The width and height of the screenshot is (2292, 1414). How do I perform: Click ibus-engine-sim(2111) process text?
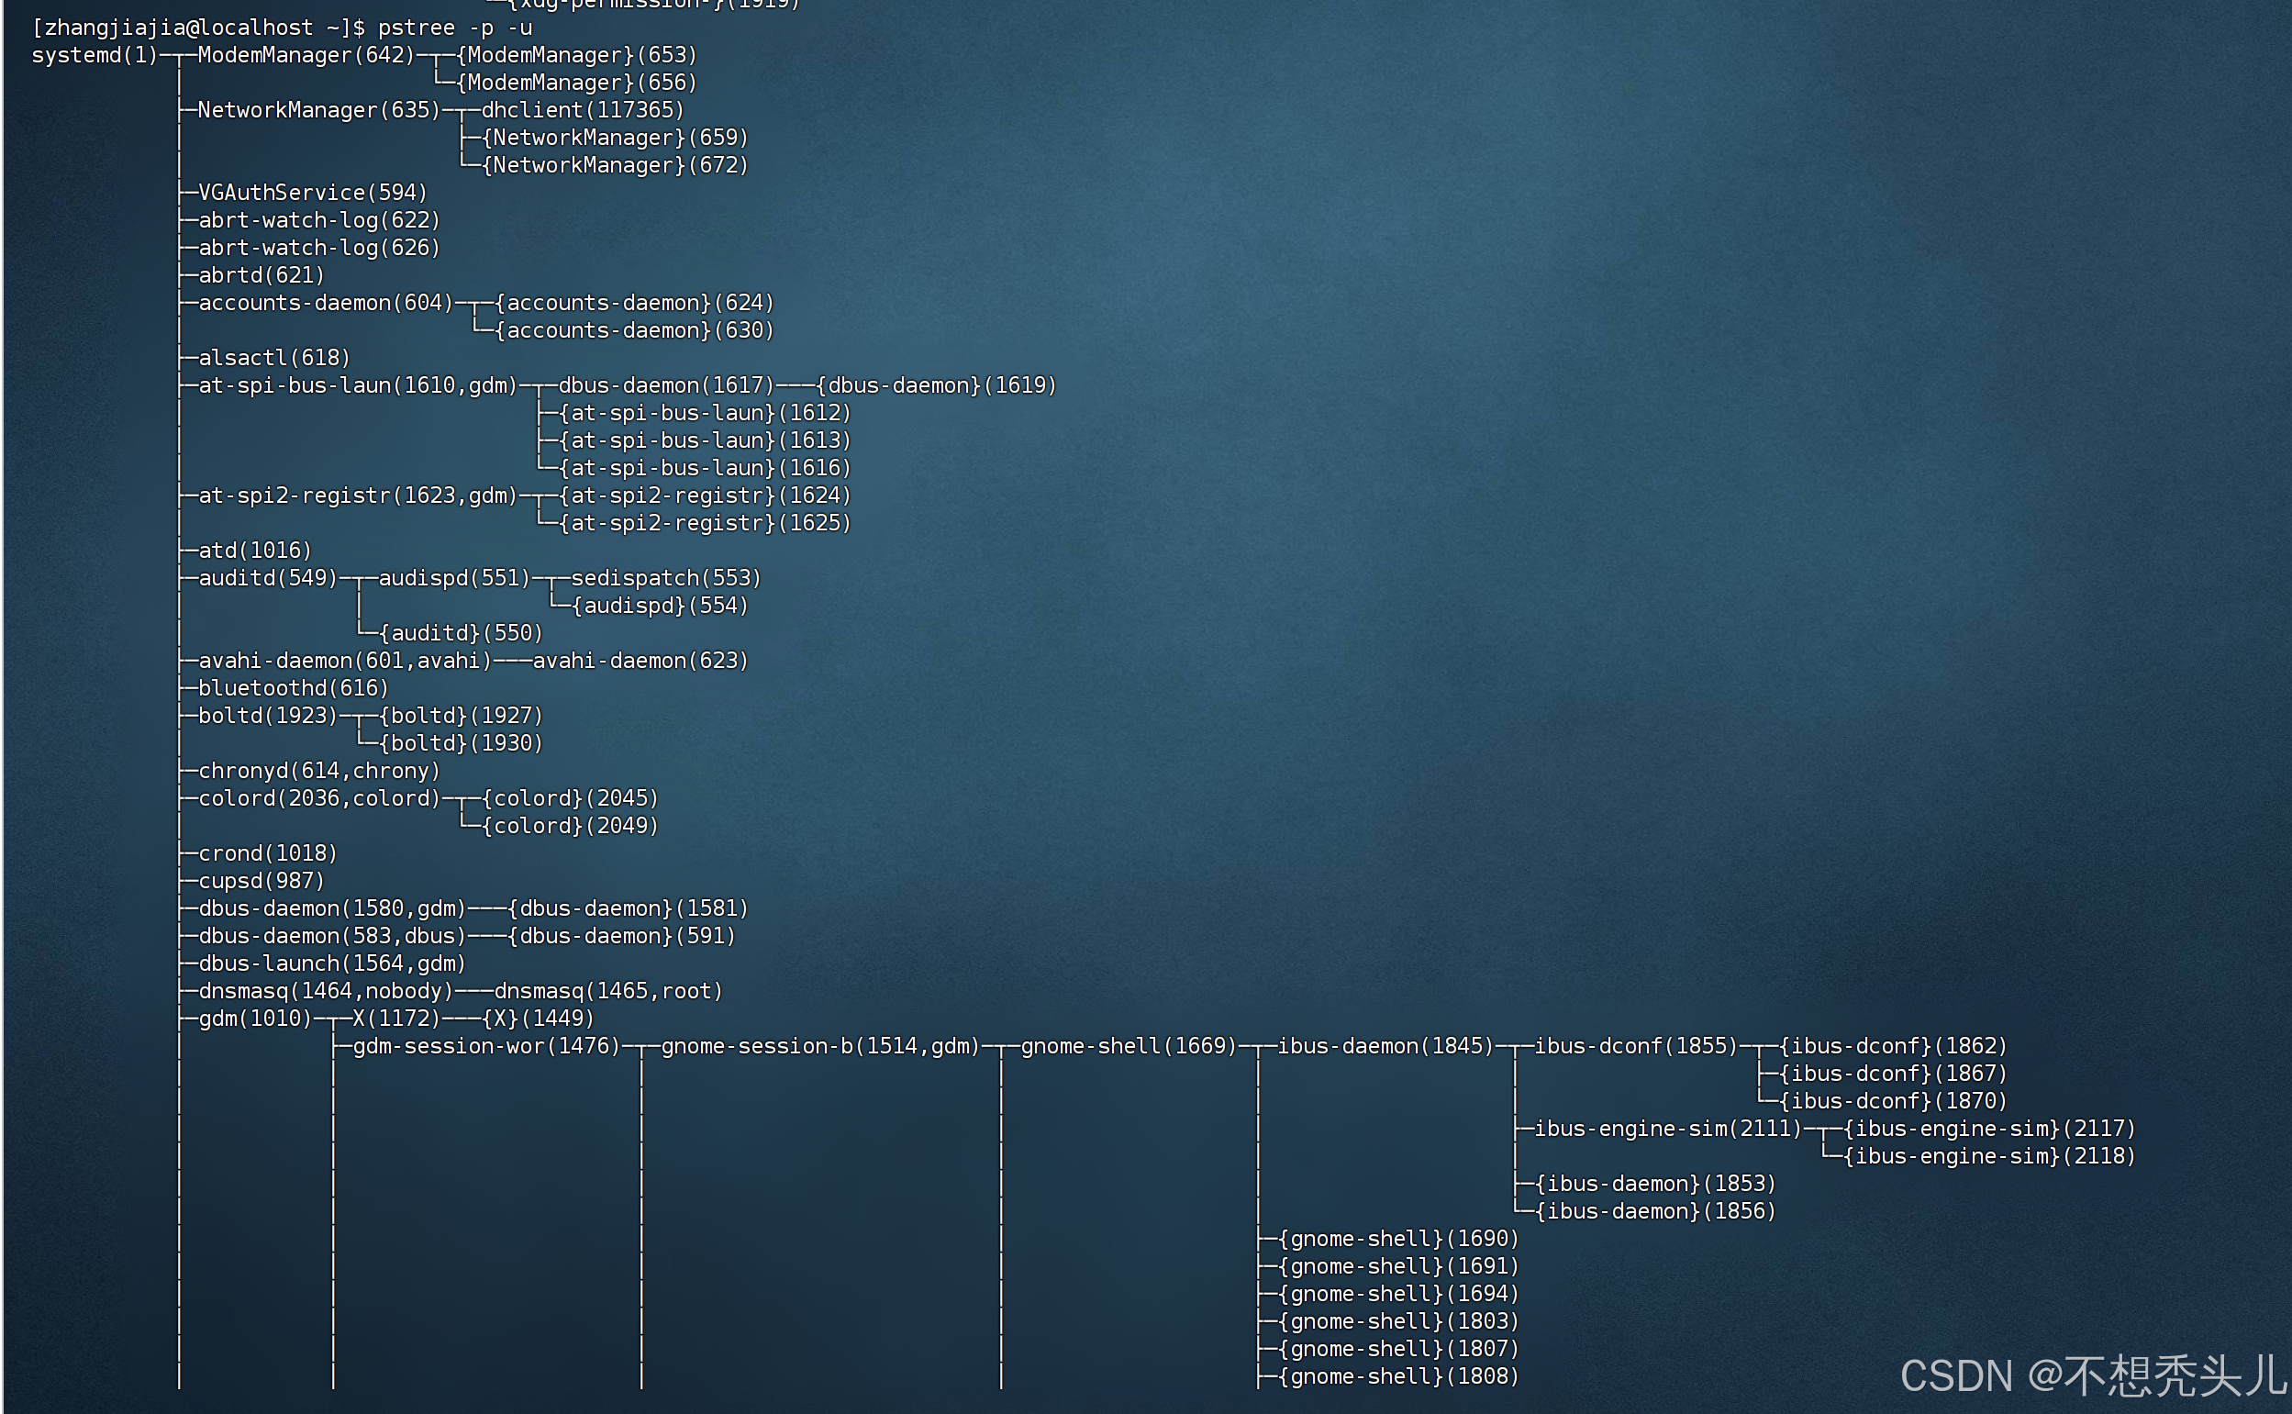1667,1129
